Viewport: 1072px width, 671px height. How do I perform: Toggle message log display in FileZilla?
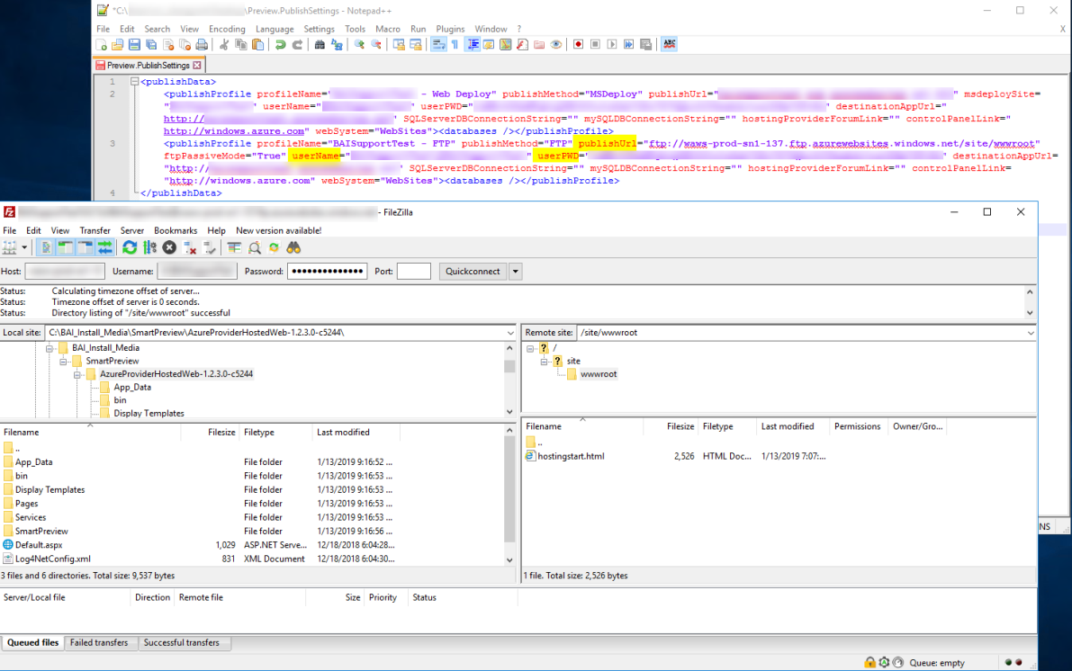click(47, 247)
